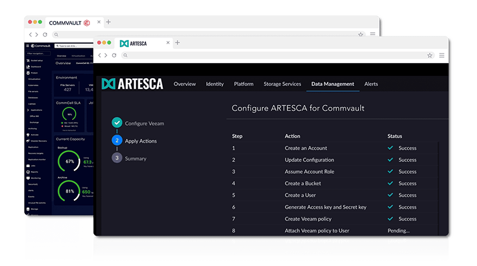
Task: Click back arrow in Commvault browser window
Action: pyautogui.click(x=30, y=35)
